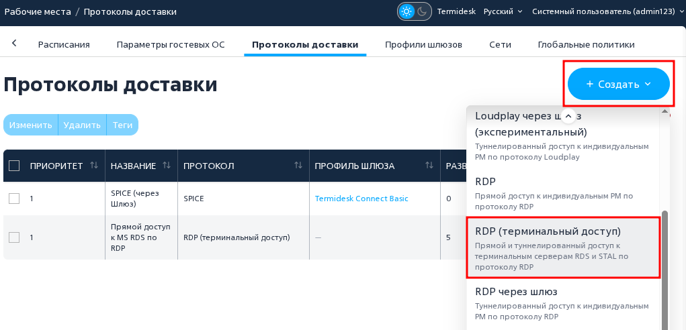Go to Рабочие места breadcrumb

tap(38, 11)
